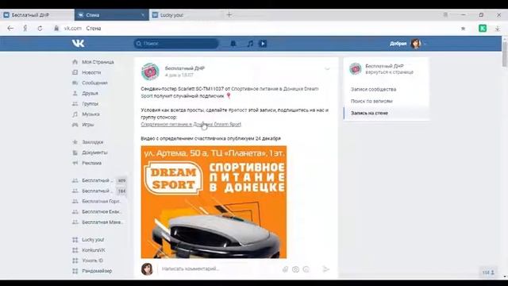Click the counter button at bottom right corner
This screenshot has width=508, height=286.
pos(488,272)
